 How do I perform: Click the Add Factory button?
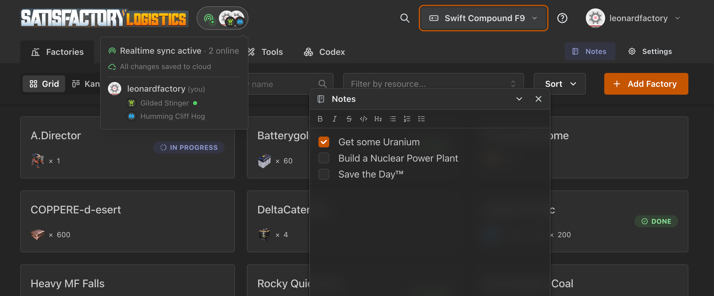[646, 84]
